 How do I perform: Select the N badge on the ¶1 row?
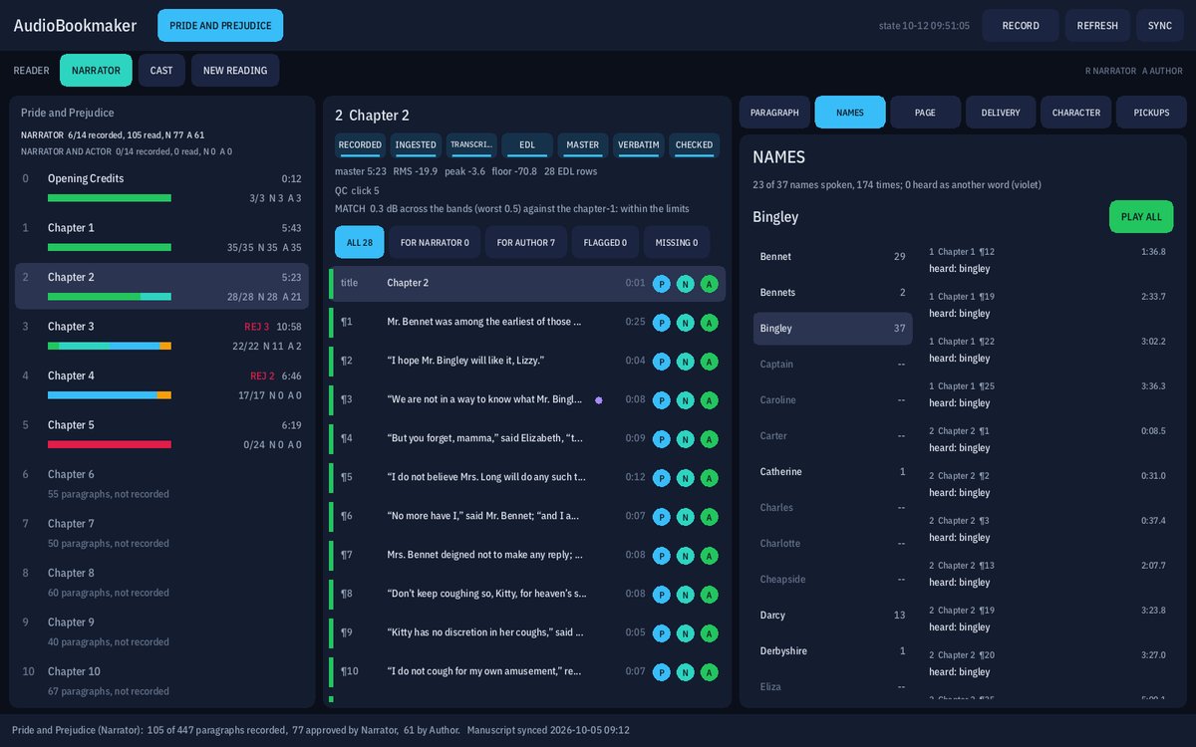click(x=686, y=323)
